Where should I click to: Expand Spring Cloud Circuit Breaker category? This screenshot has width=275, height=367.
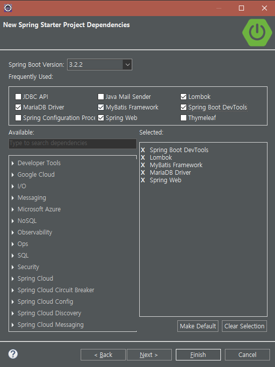tap(13, 290)
